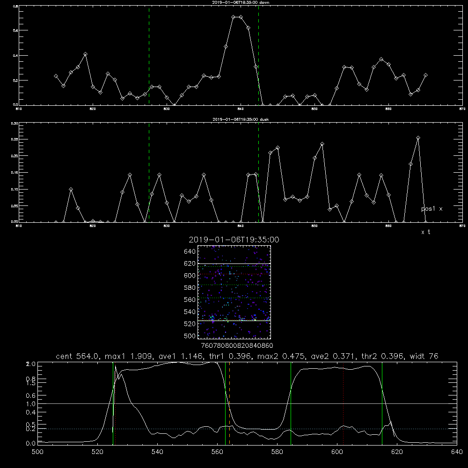This screenshot has height=468, width=468.
Task: Click the '580' y-axis label beside color image
Action: point(190,288)
